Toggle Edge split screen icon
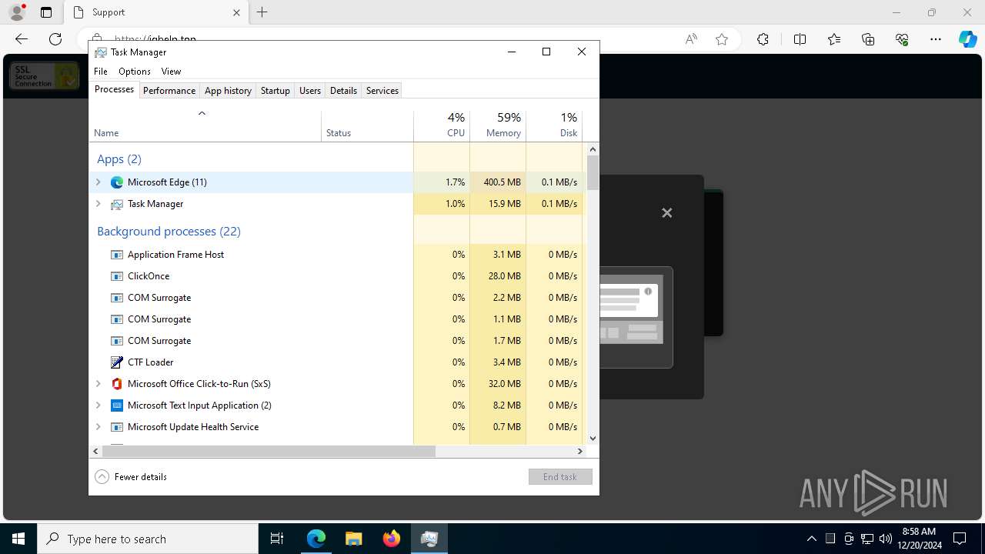Screen dimensions: 985x554 click(x=800, y=39)
